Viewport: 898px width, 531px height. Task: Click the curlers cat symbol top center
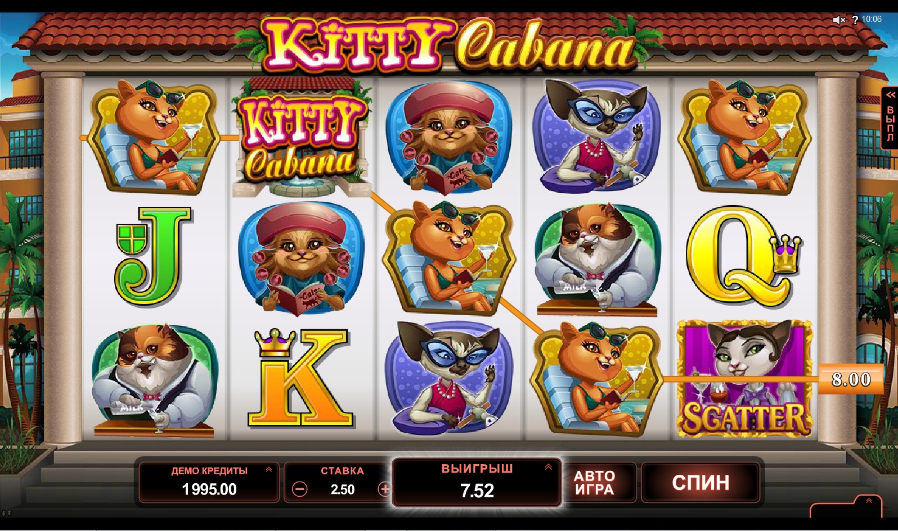pyautogui.click(x=448, y=138)
